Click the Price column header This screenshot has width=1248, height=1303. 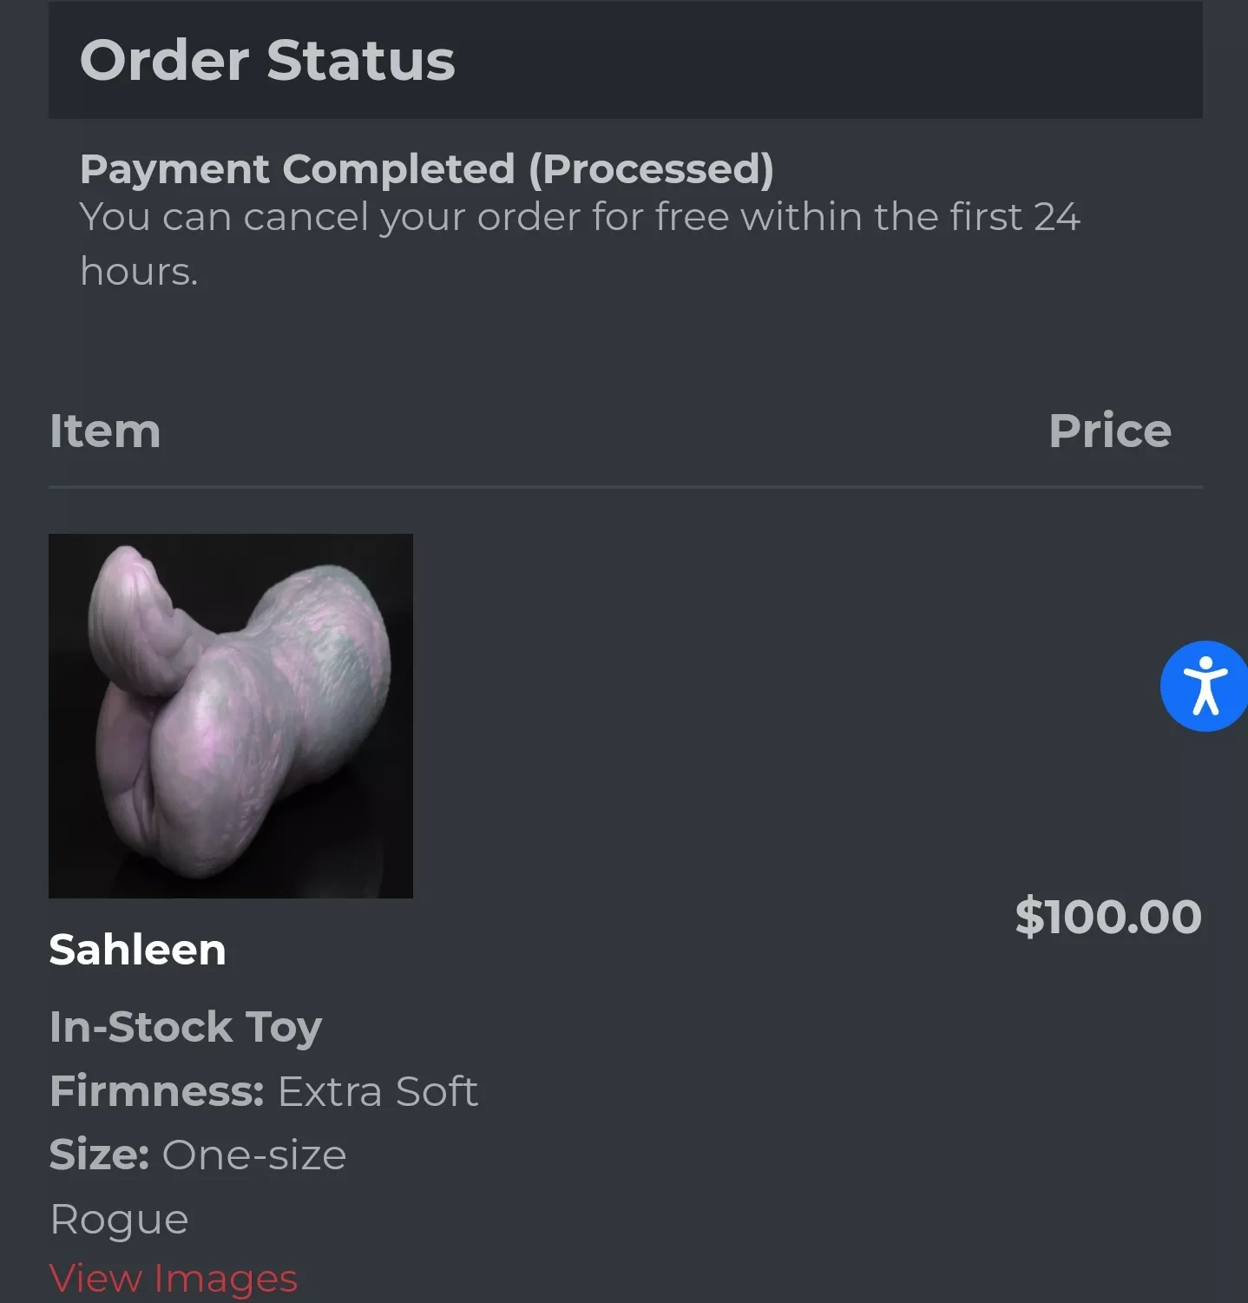point(1109,430)
